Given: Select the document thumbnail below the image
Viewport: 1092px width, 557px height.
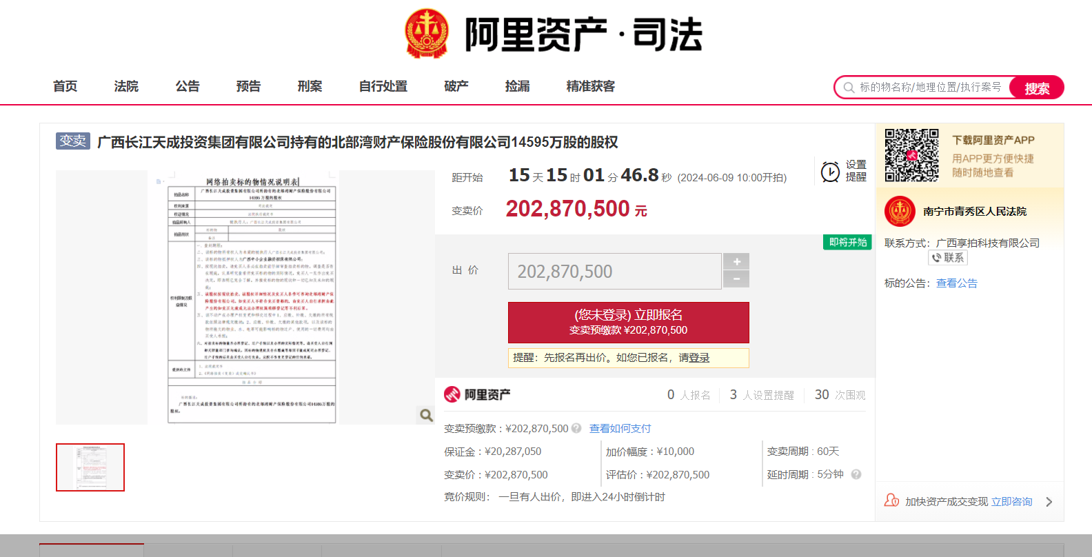Looking at the screenshot, I should coord(90,467).
